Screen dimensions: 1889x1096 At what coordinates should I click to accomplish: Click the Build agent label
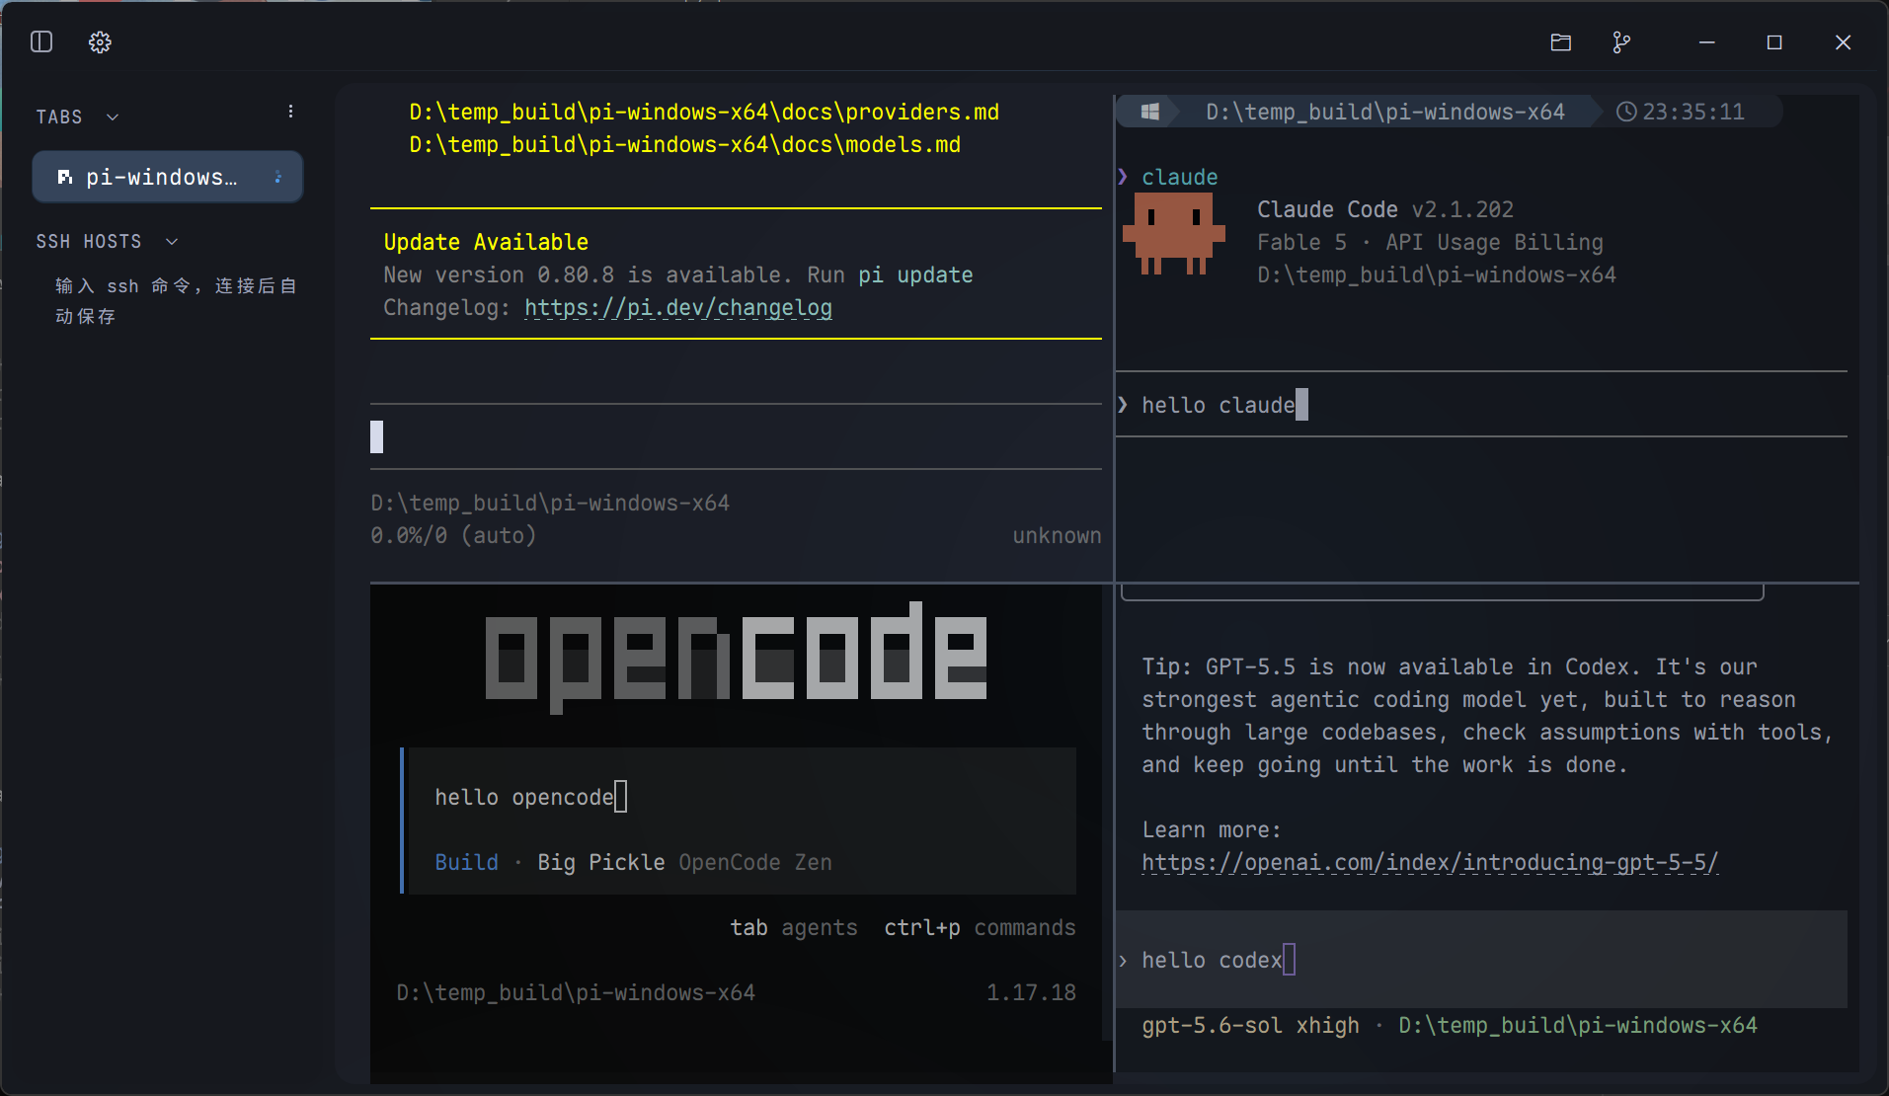click(x=466, y=862)
